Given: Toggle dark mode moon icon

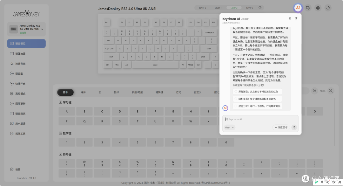Looking at the screenshot, I should click(x=328, y=8).
